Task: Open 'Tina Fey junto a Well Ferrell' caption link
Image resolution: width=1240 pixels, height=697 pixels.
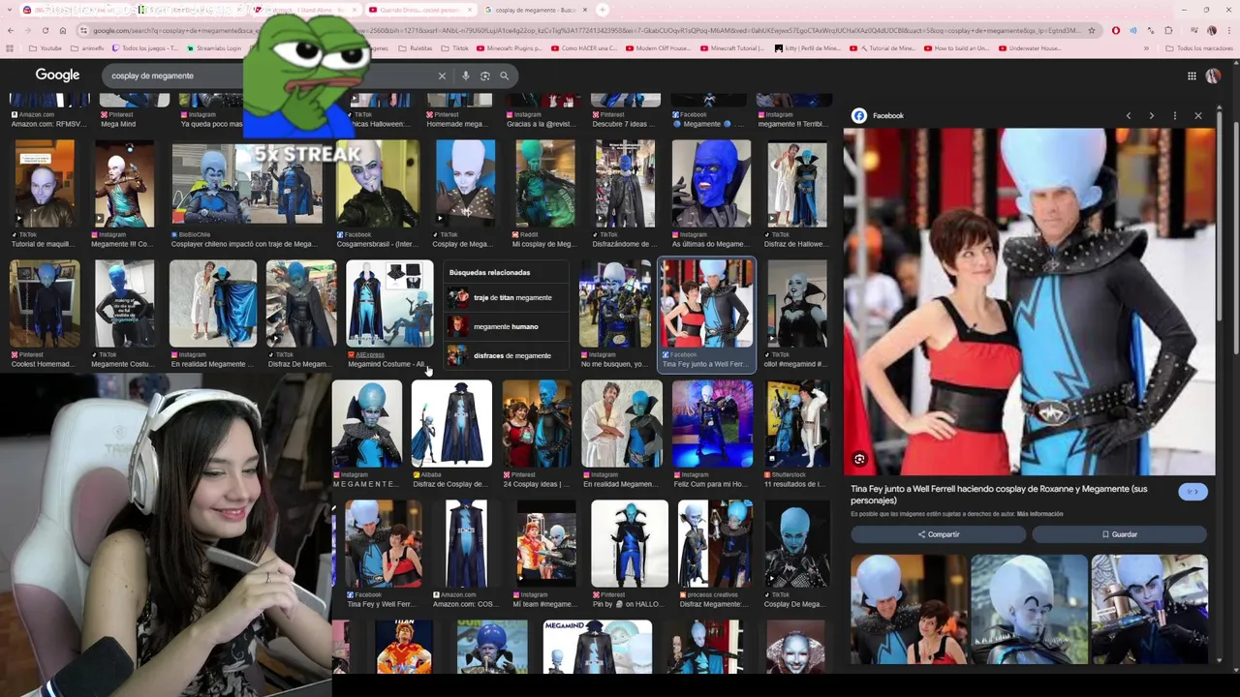Action: tap(999, 494)
